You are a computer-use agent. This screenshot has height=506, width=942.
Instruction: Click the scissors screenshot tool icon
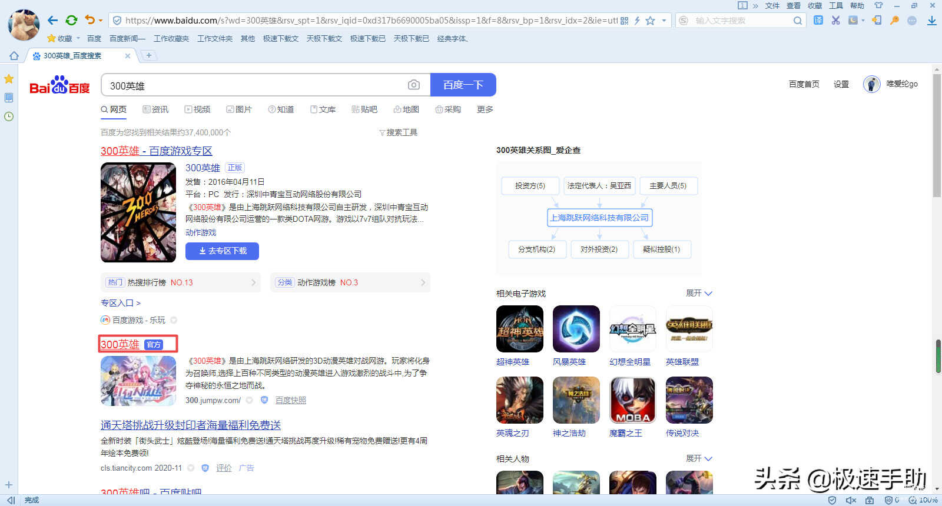pos(835,20)
